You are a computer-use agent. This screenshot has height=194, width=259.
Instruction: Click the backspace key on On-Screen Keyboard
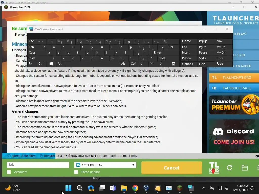point(165,41)
